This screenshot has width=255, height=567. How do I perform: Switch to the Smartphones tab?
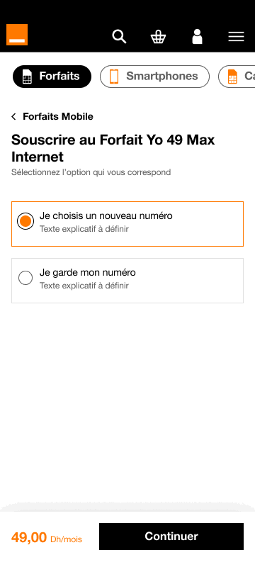154,77
